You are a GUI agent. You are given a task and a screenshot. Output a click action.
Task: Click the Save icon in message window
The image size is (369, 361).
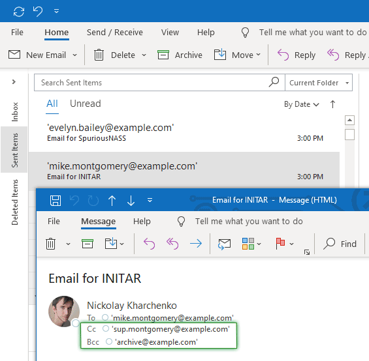56,201
